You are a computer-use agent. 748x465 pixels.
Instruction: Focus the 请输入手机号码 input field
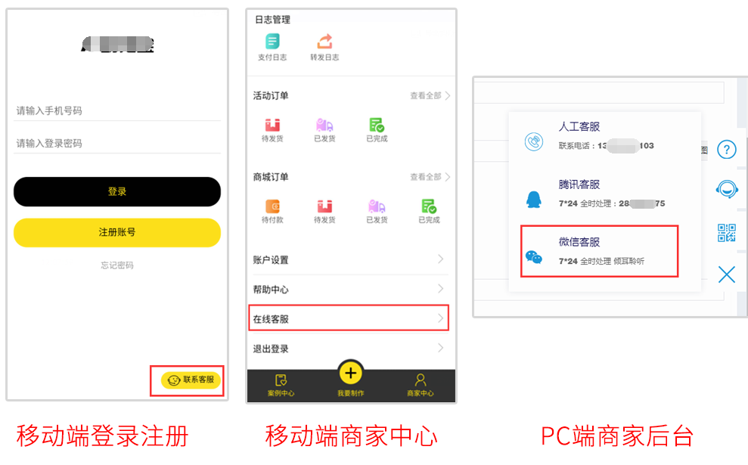[x=117, y=110]
